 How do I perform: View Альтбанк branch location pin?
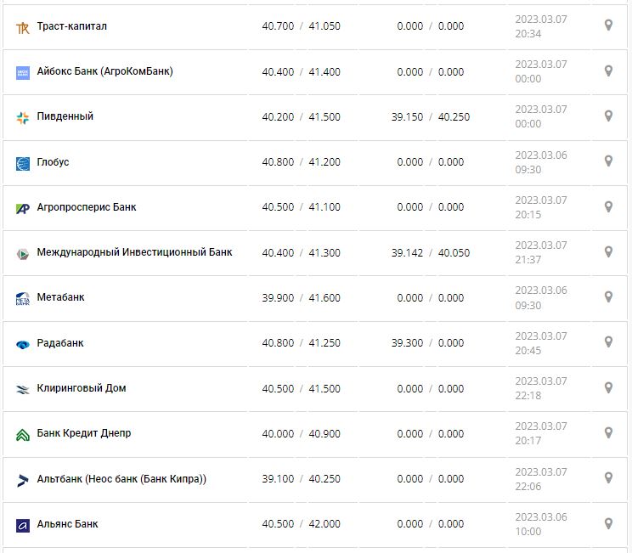tap(608, 478)
